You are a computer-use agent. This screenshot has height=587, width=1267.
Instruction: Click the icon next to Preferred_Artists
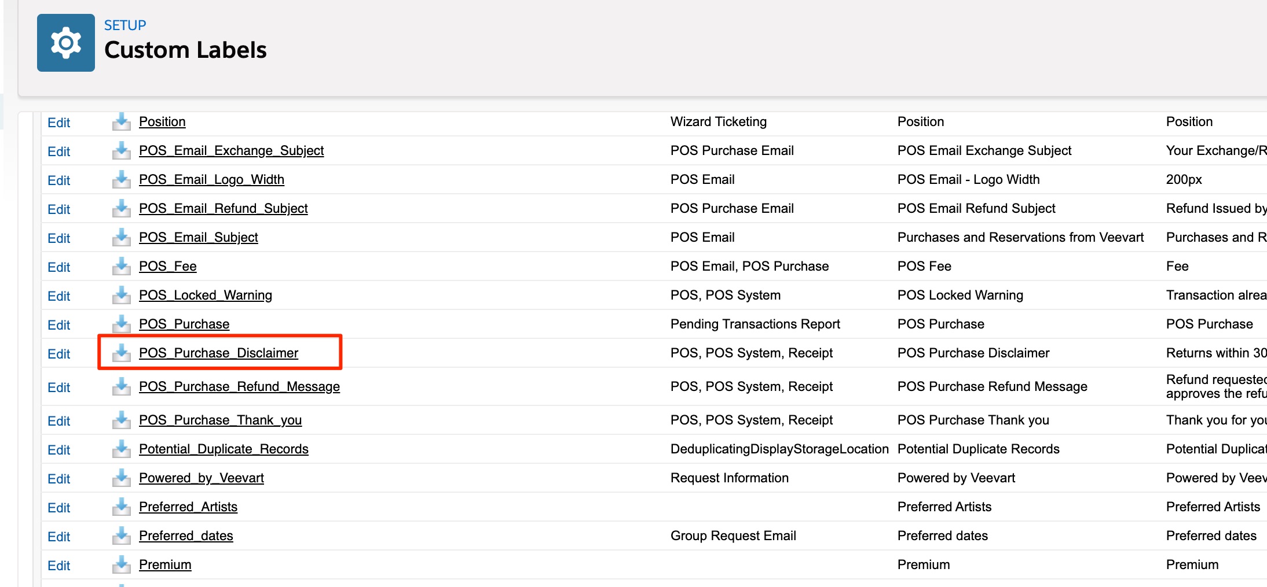coord(121,507)
